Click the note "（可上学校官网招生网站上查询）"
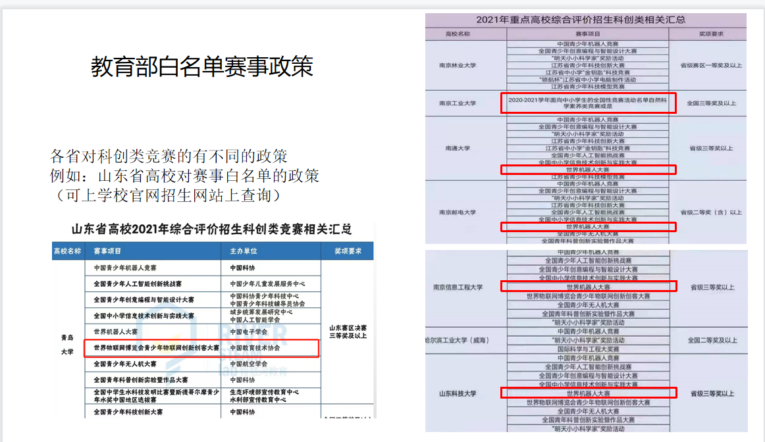The image size is (765, 442). coord(169,195)
